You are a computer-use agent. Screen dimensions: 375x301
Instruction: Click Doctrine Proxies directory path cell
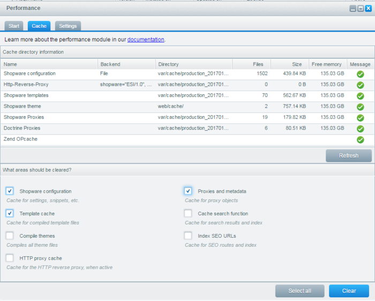click(x=194, y=128)
